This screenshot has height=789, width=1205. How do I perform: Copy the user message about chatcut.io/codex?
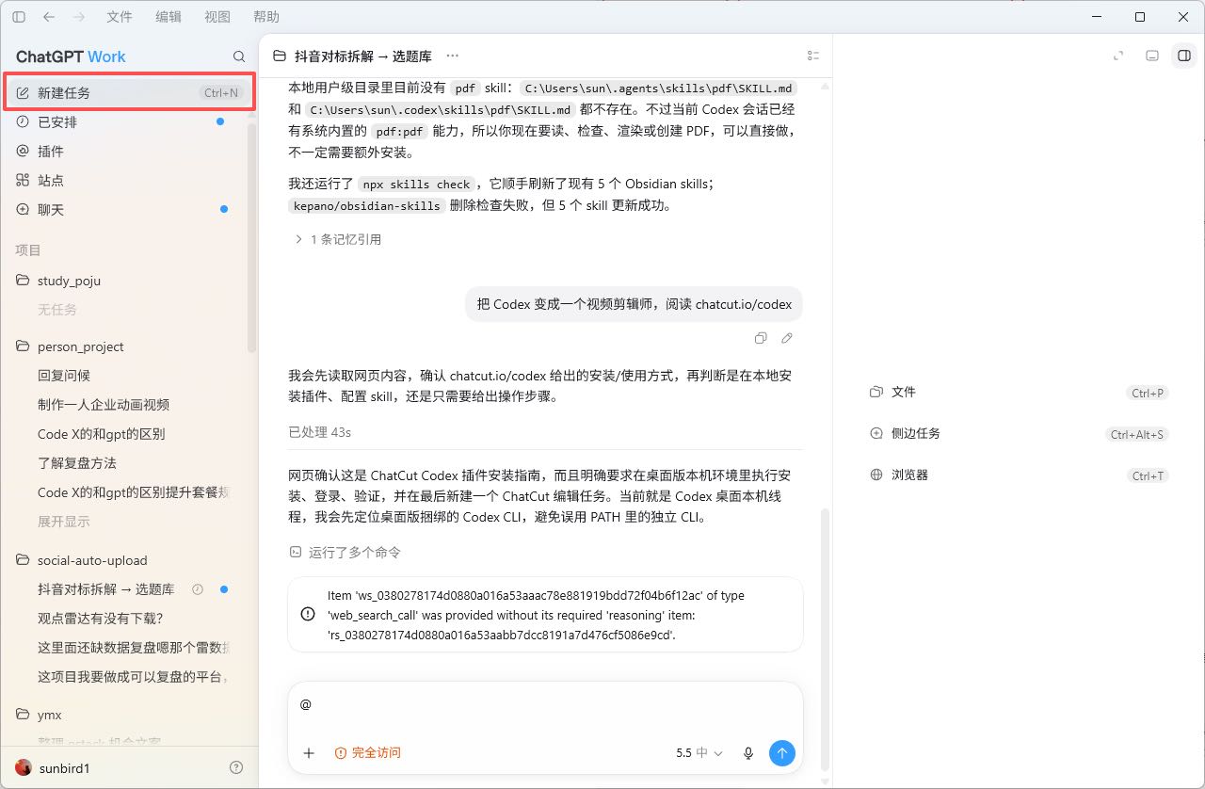click(x=761, y=338)
